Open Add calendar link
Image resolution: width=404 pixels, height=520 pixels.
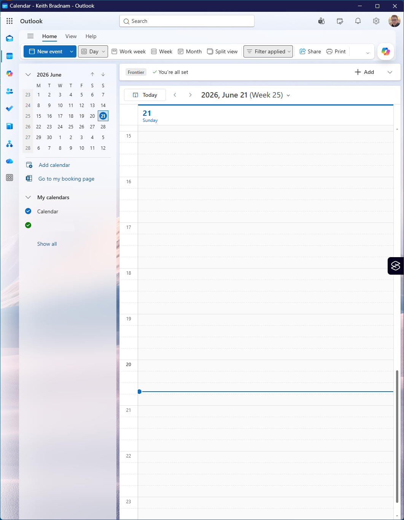point(54,165)
